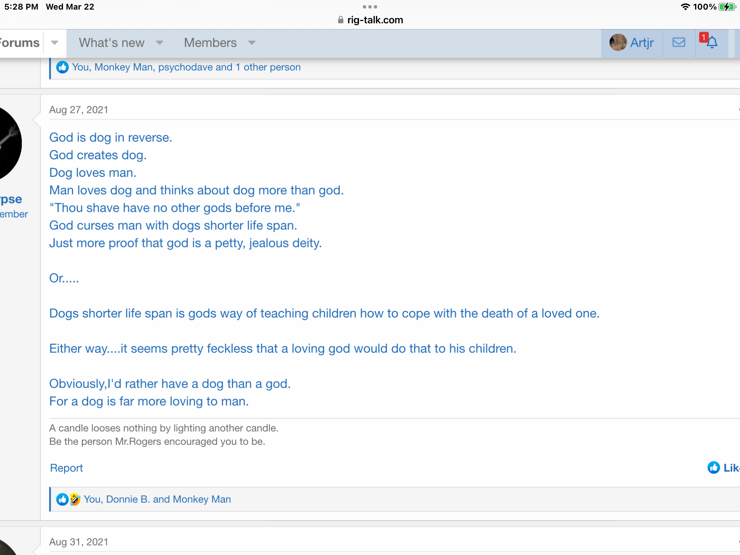
Task: Open the Aug 27, 2021 post date link
Action: tap(78, 110)
